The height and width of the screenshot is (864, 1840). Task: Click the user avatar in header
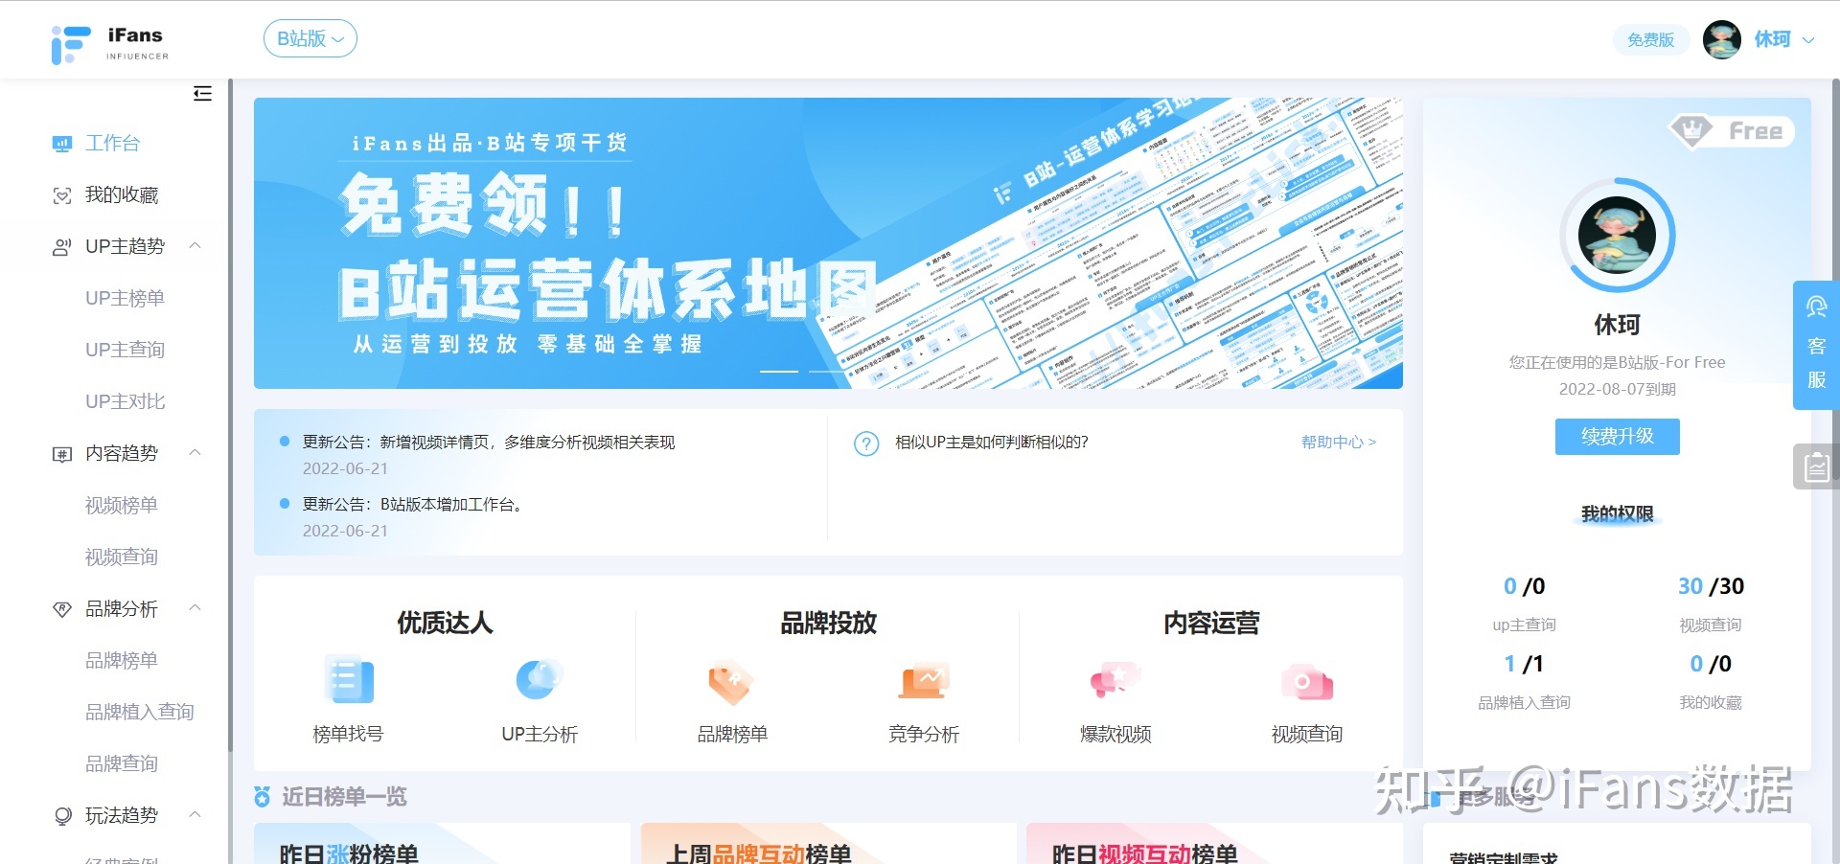tap(1722, 39)
